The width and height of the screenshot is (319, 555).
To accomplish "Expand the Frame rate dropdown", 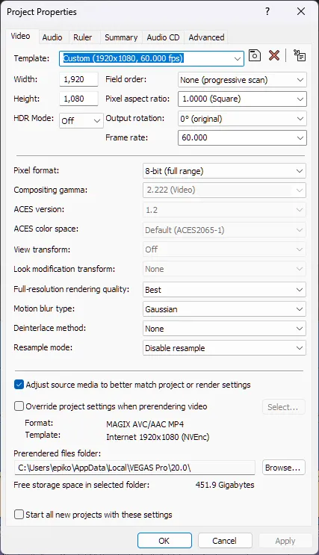I will tap(242, 137).
